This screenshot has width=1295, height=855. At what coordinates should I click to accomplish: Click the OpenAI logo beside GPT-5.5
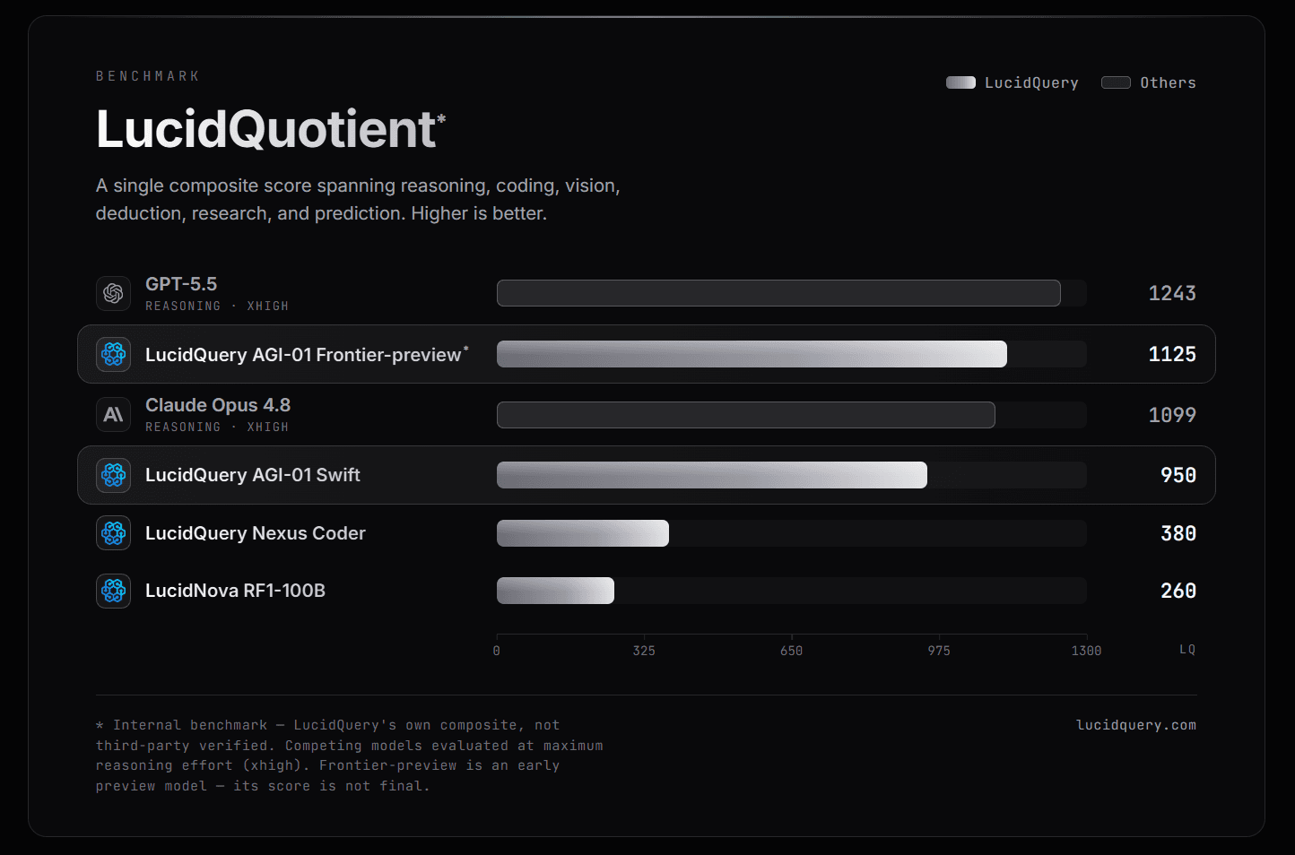point(113,293)
